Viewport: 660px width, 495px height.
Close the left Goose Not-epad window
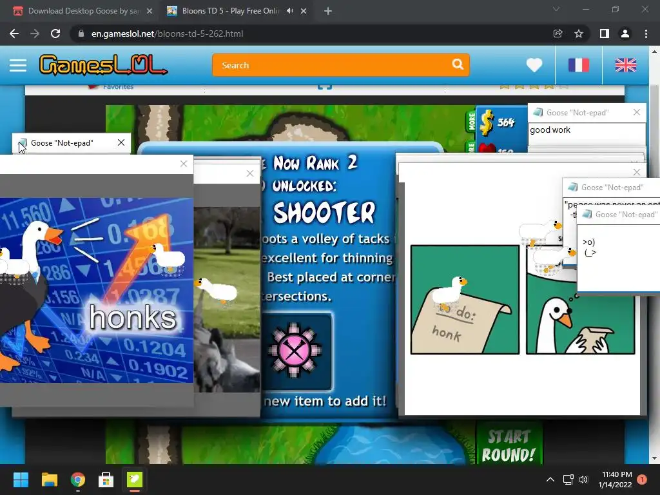point(121,142)
